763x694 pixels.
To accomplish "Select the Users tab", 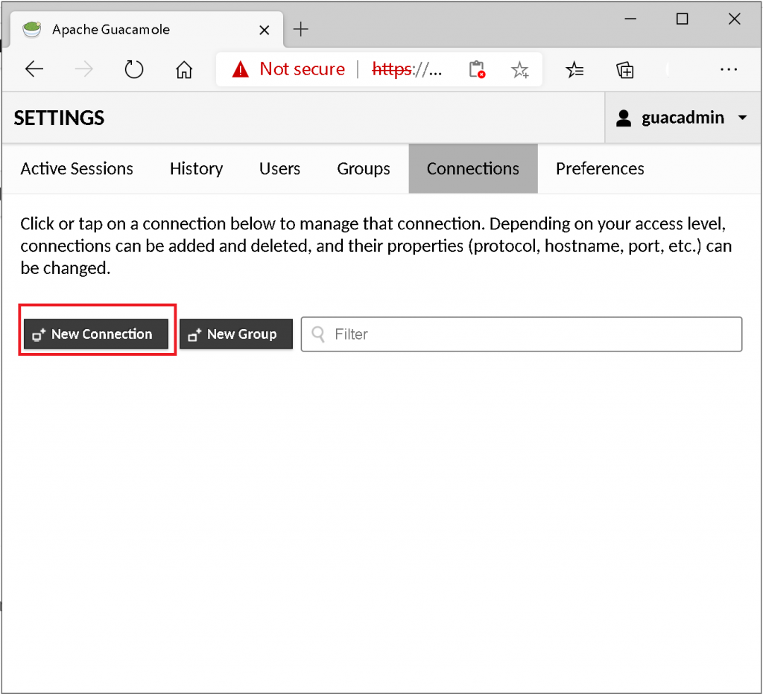I will [x=279, y=168].
